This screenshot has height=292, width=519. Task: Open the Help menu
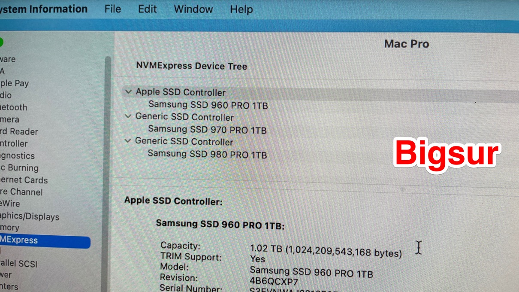point(241,9)
